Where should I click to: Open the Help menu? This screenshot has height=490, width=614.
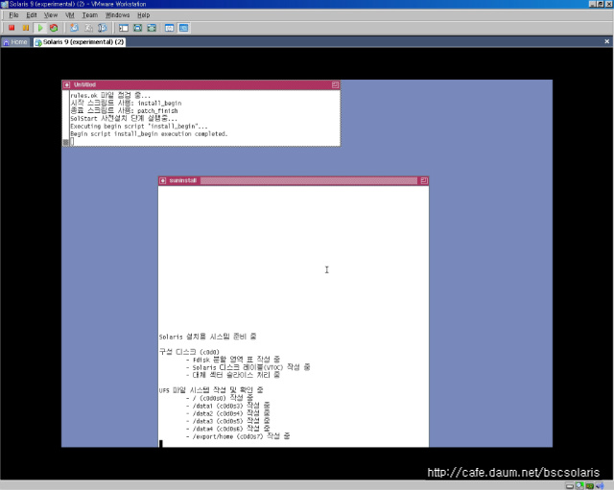click(x=143, y=15)
